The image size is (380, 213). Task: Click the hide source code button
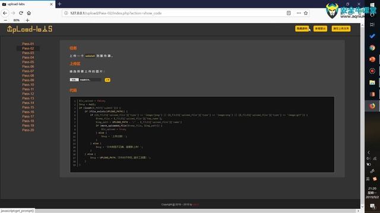(302, 28)
